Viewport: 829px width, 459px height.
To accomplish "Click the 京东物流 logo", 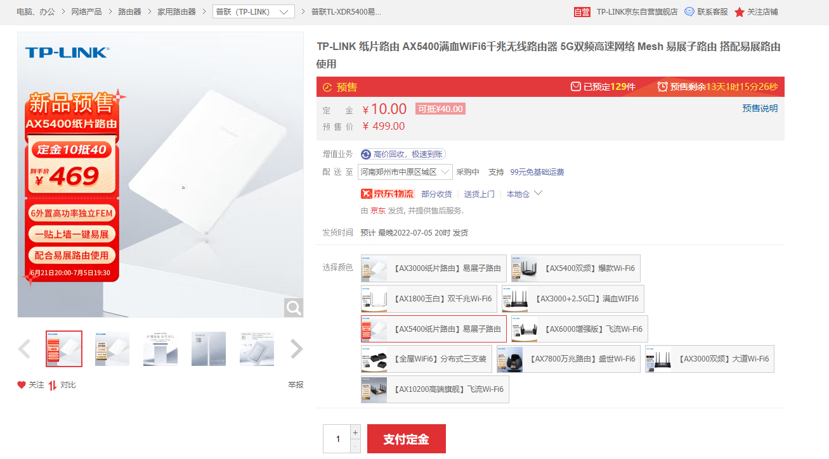I will (x=387, y=194).
